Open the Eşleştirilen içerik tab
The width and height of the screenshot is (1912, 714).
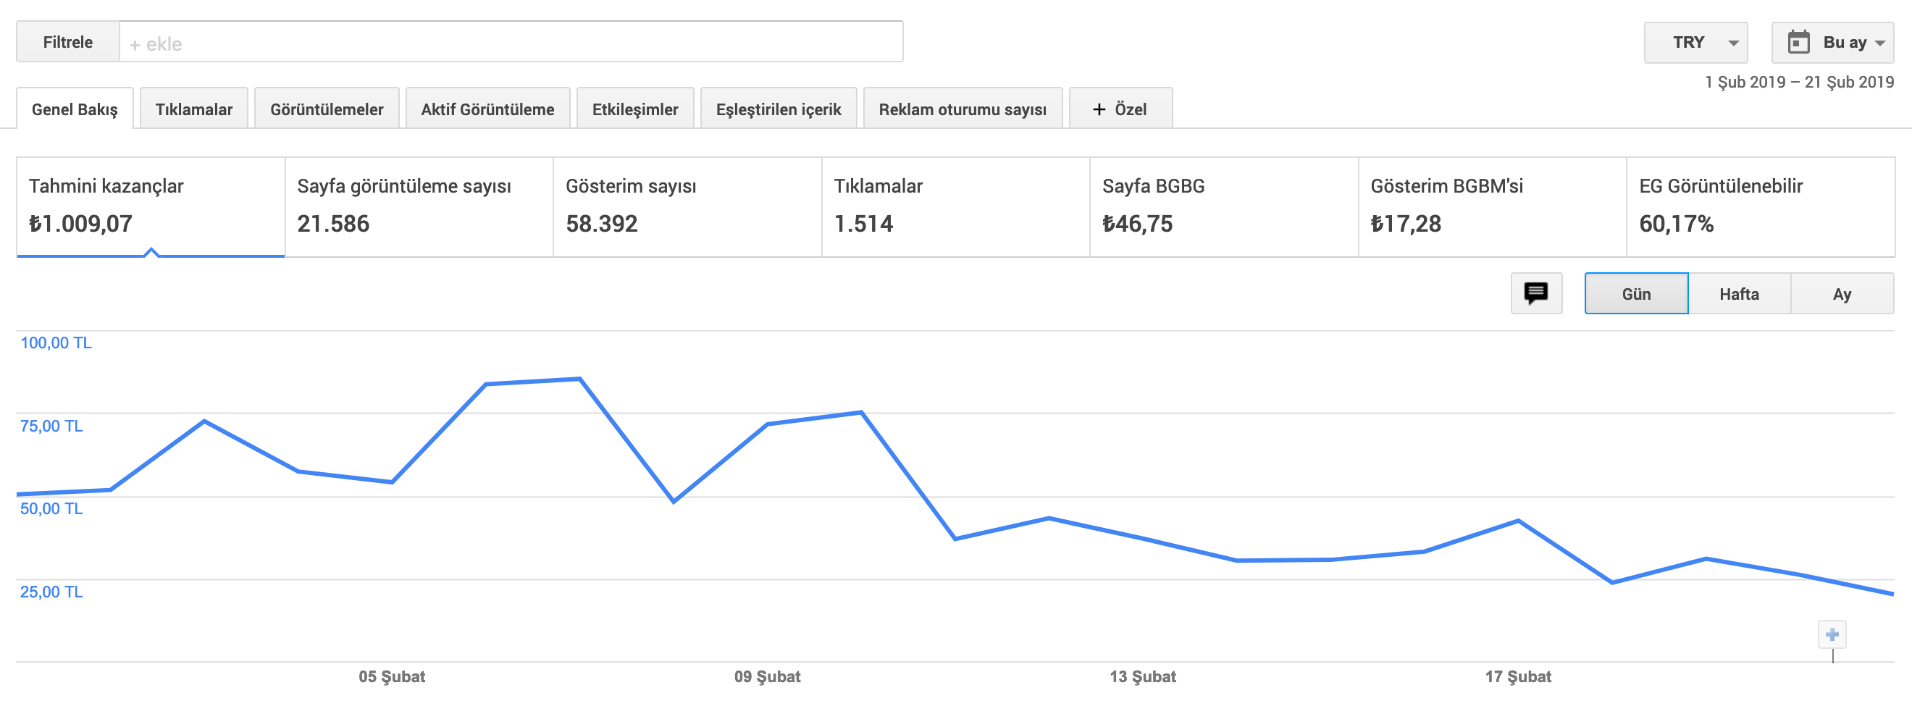tap(778, 109)
